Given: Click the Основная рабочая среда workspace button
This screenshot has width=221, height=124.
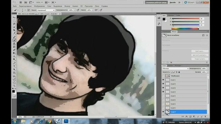Looking at the screenshot, I should [x=156, y=2].
